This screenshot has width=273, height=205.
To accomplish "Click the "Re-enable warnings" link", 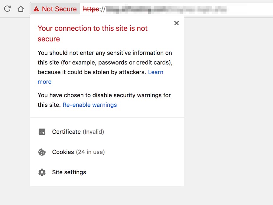I will pyautogui.click(x=90, y=105).
